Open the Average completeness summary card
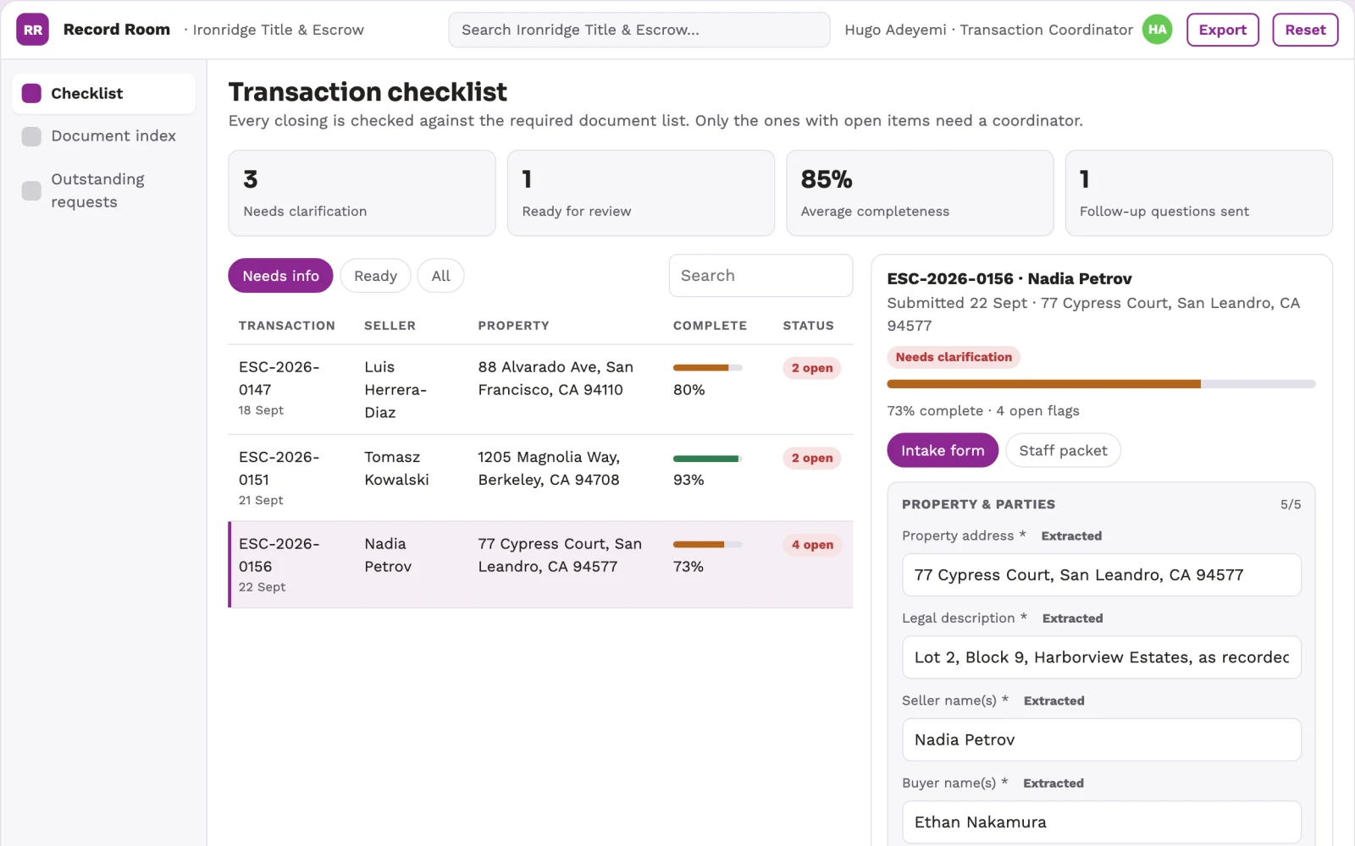Screen dimensions: 1355x846 (920, 193)
